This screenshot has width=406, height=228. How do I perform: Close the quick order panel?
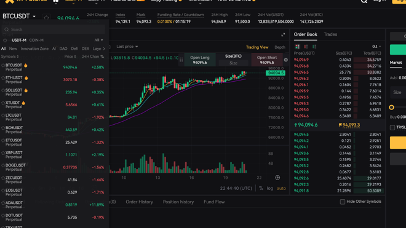285,60
